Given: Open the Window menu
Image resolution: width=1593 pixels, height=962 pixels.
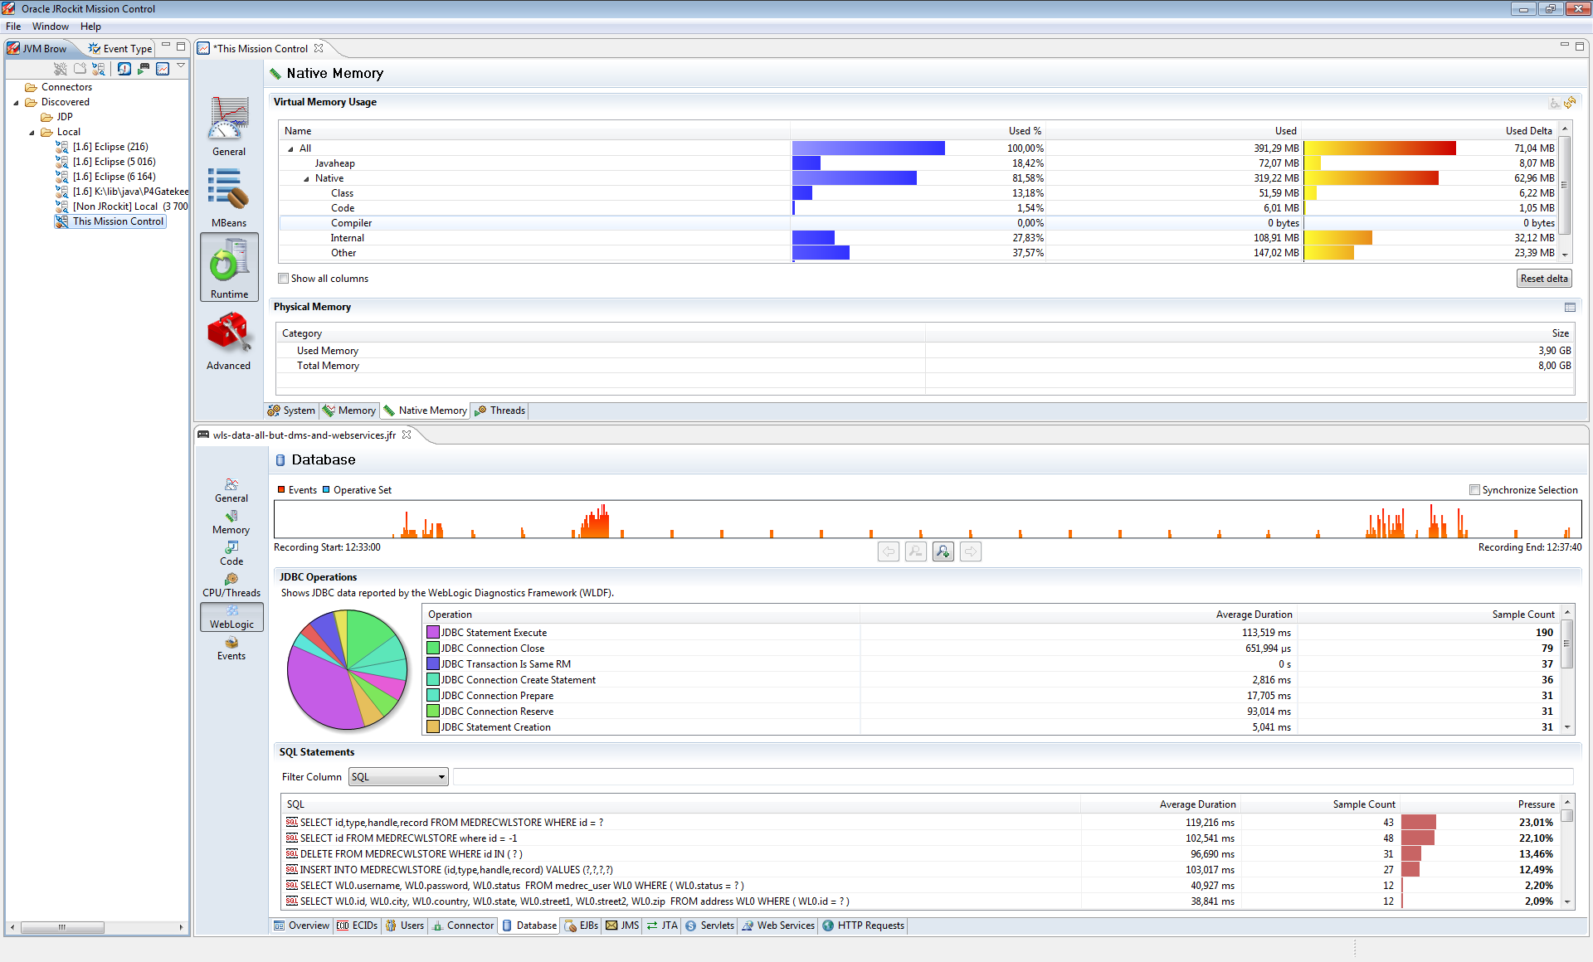Looking at the screenshot, I should coord(50,27).
